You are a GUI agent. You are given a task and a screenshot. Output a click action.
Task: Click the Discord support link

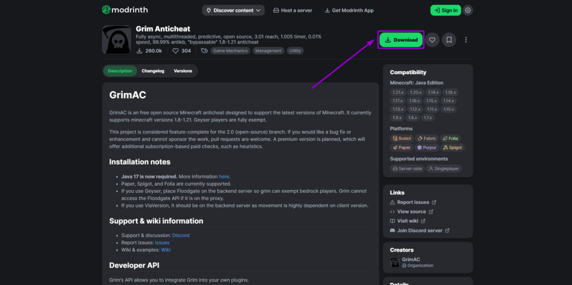180,235
